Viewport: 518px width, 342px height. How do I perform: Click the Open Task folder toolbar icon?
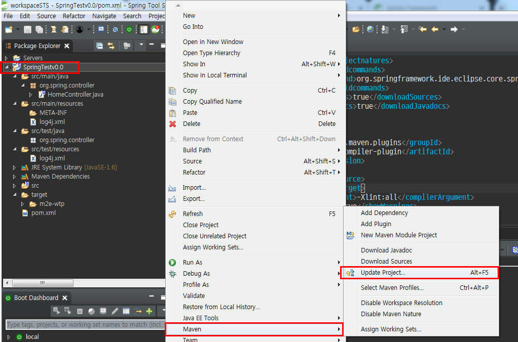click(356, 29)
